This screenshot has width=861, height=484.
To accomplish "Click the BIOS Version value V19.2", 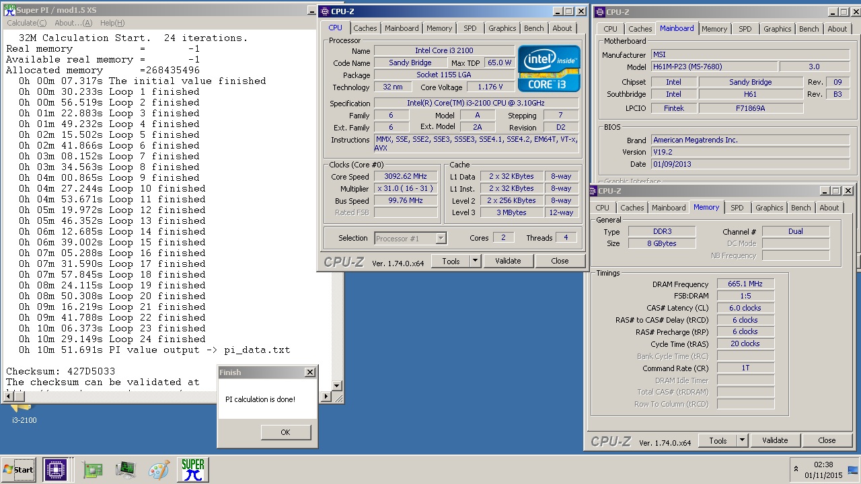I will pyautogui.click(x=751, y=152).
